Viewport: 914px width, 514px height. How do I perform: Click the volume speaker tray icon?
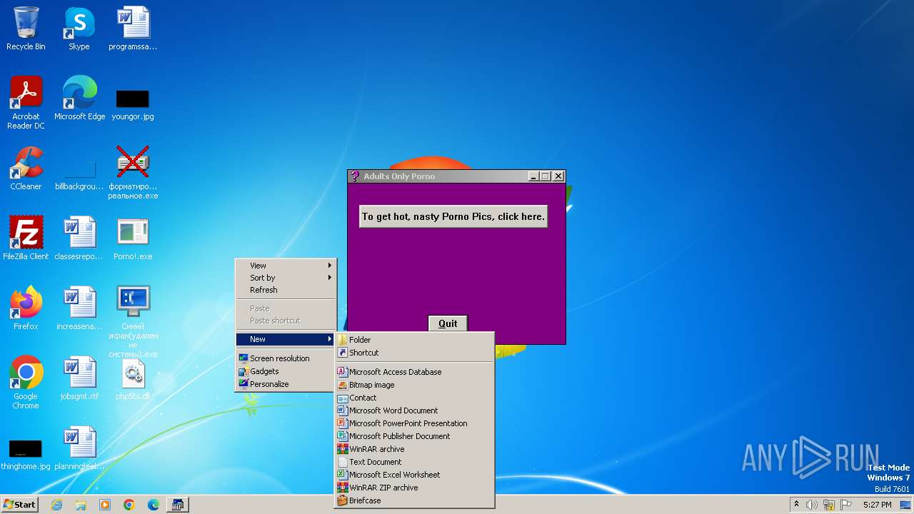pos(812,505)
